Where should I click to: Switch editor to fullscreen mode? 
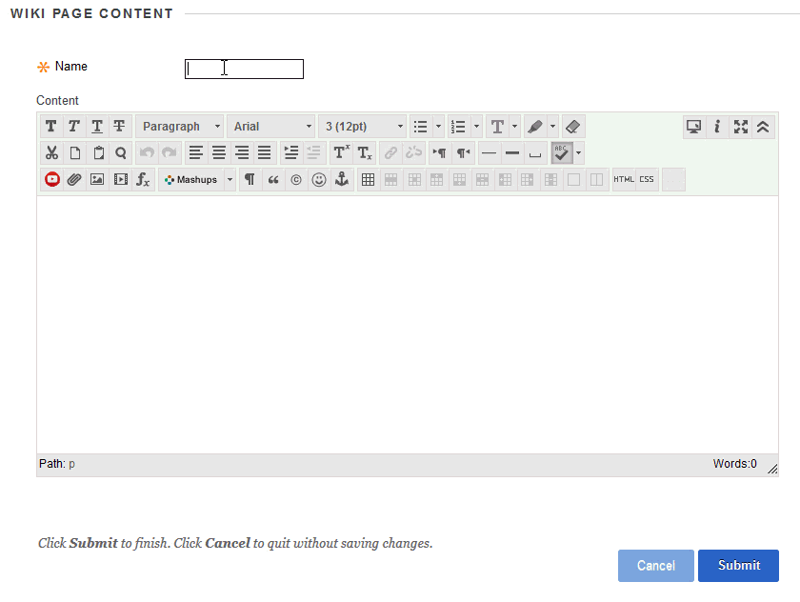[740, 126]
